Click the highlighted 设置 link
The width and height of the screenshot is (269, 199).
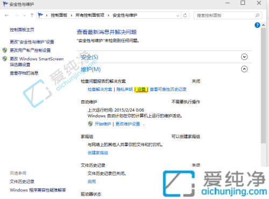pos(141,90)
